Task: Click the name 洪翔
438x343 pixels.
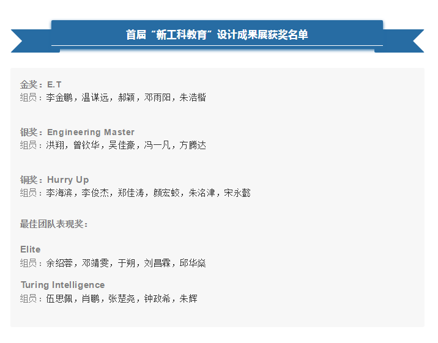Action: coord(55,145)
